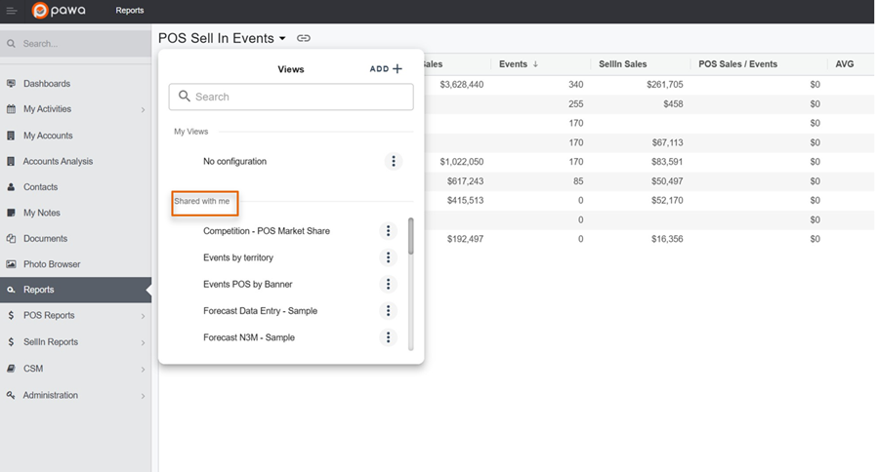
Task: Click the Views search field
Action: point(291,97)
